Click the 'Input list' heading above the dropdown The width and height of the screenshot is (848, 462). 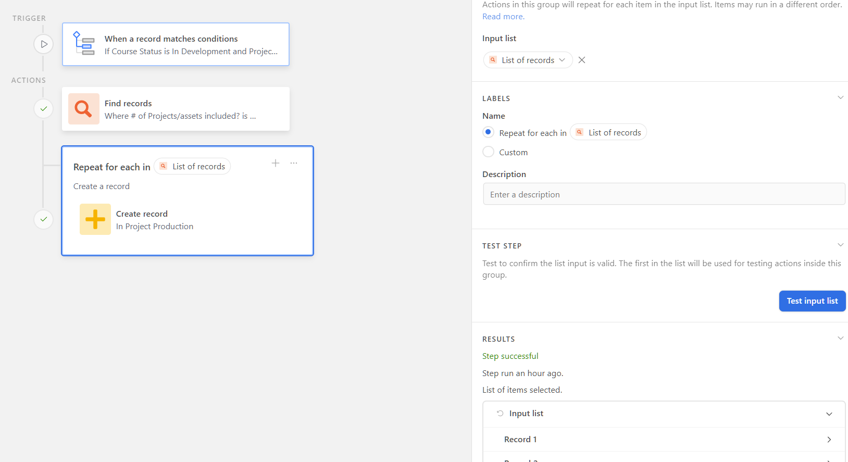click(x=499, y=39)
